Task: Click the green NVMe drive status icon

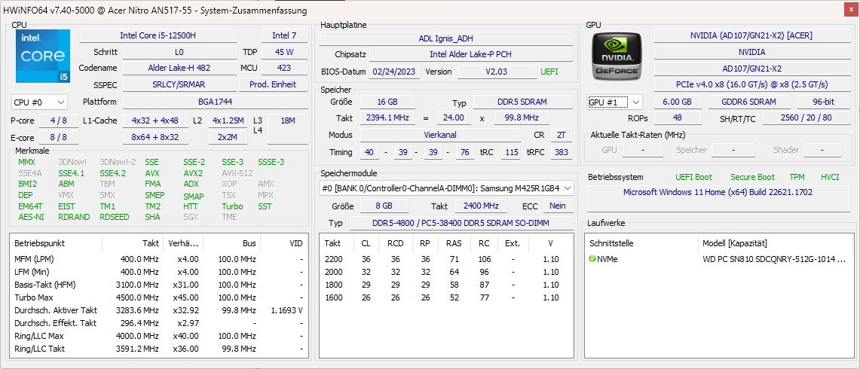Action: point(592,259)
